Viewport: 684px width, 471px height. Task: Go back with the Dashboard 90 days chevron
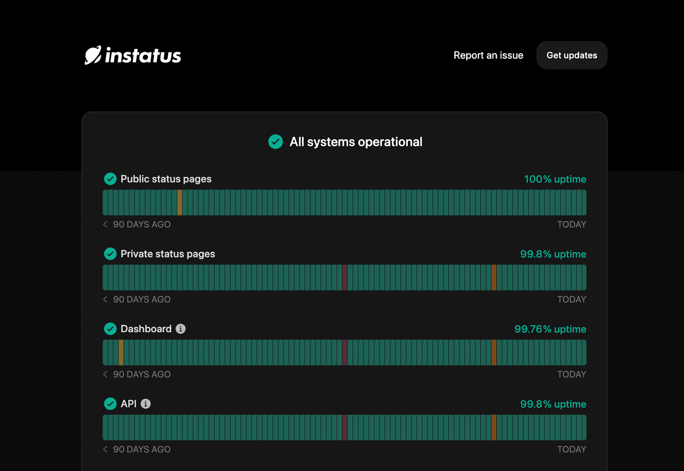tap(105, 374)
